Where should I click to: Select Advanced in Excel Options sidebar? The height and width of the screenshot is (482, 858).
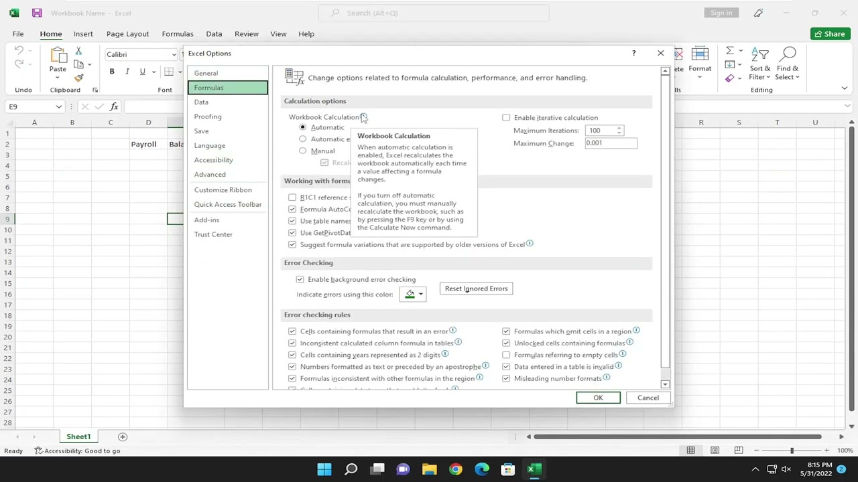tap(228, 174)
